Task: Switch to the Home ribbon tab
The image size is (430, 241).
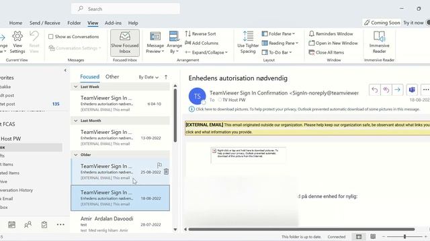Action: 15,23
